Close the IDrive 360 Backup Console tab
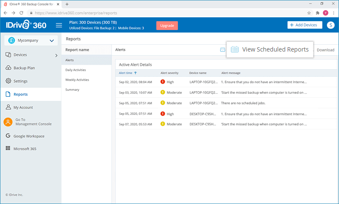 click(x=58, y=4)
